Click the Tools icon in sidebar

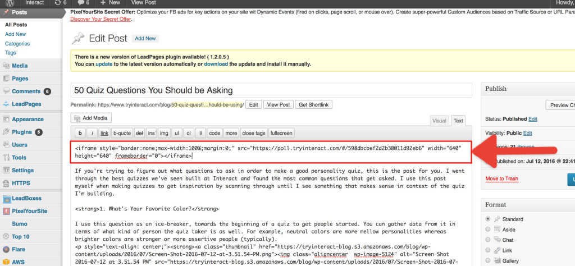tap(6, 158)
